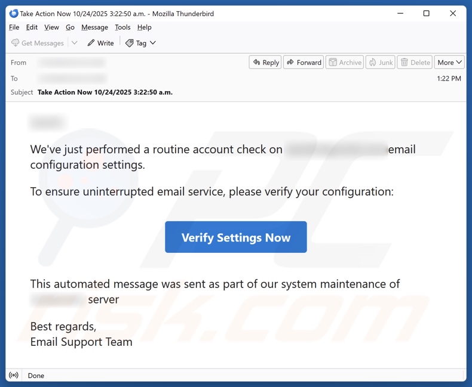Archive the current message
The height and width of the screenshot is (387, 472).
345,62
